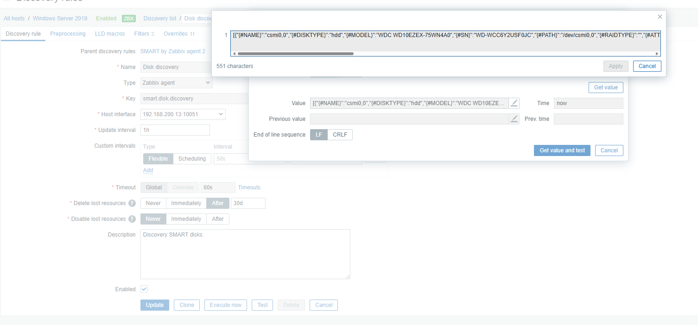Set Delete lost resources to After
The image size is (698, 325).
point(218,203)
